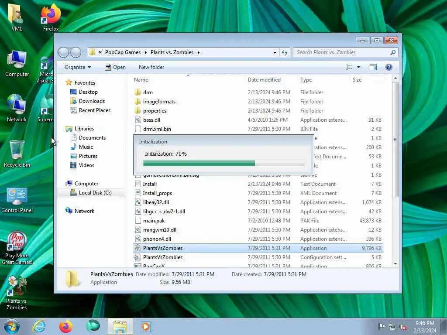Click Open in the Explorer toolbar
447x335 pixels.
click(x=115, y=67)
